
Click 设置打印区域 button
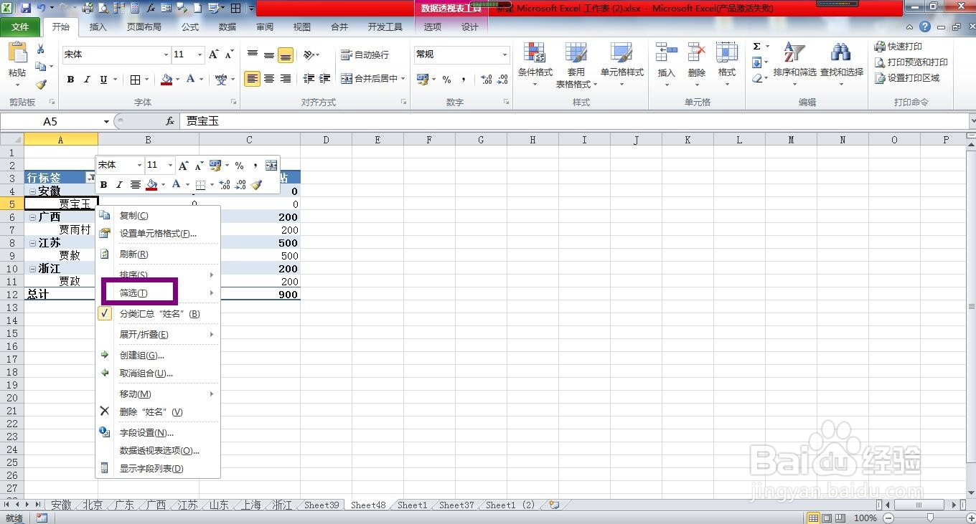[x=906, y=78]
